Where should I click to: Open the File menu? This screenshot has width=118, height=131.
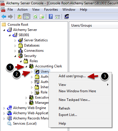[10, 10]
